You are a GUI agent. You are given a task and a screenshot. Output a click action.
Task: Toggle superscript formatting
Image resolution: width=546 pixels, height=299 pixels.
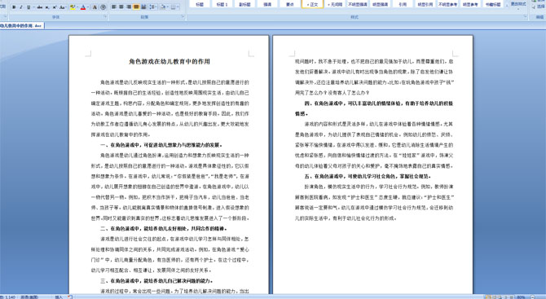(x=55, y=7)
